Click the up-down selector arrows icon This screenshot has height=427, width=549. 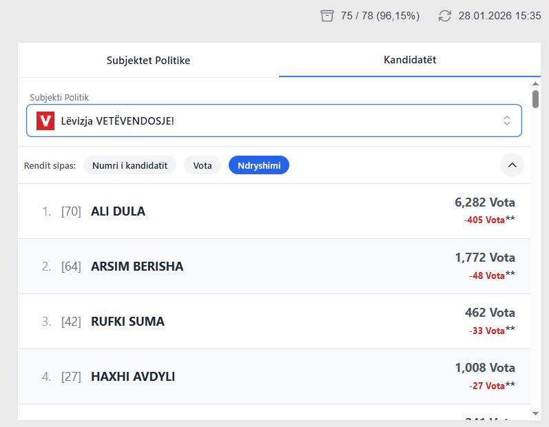point(507,121)
